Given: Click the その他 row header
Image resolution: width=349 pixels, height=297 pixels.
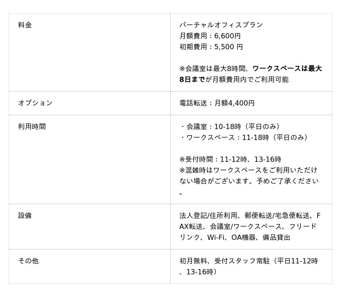Looking at the screenshot, I should click(x=28, y=261).
